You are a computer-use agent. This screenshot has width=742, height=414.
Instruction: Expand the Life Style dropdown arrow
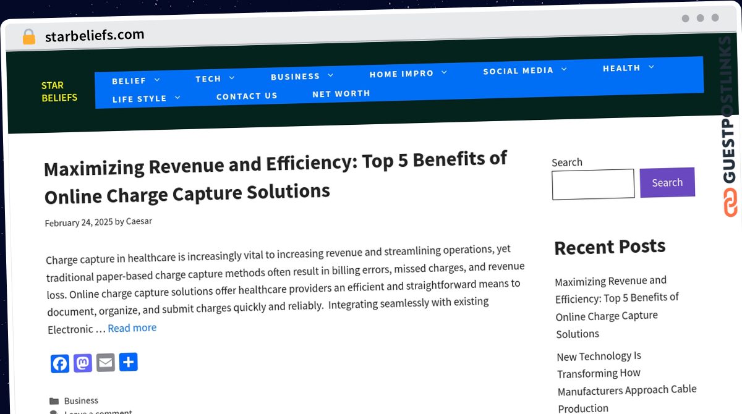[x=177, y=97]
